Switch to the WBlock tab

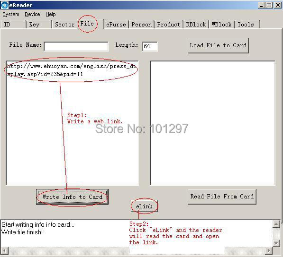click(x=222, y=25)
